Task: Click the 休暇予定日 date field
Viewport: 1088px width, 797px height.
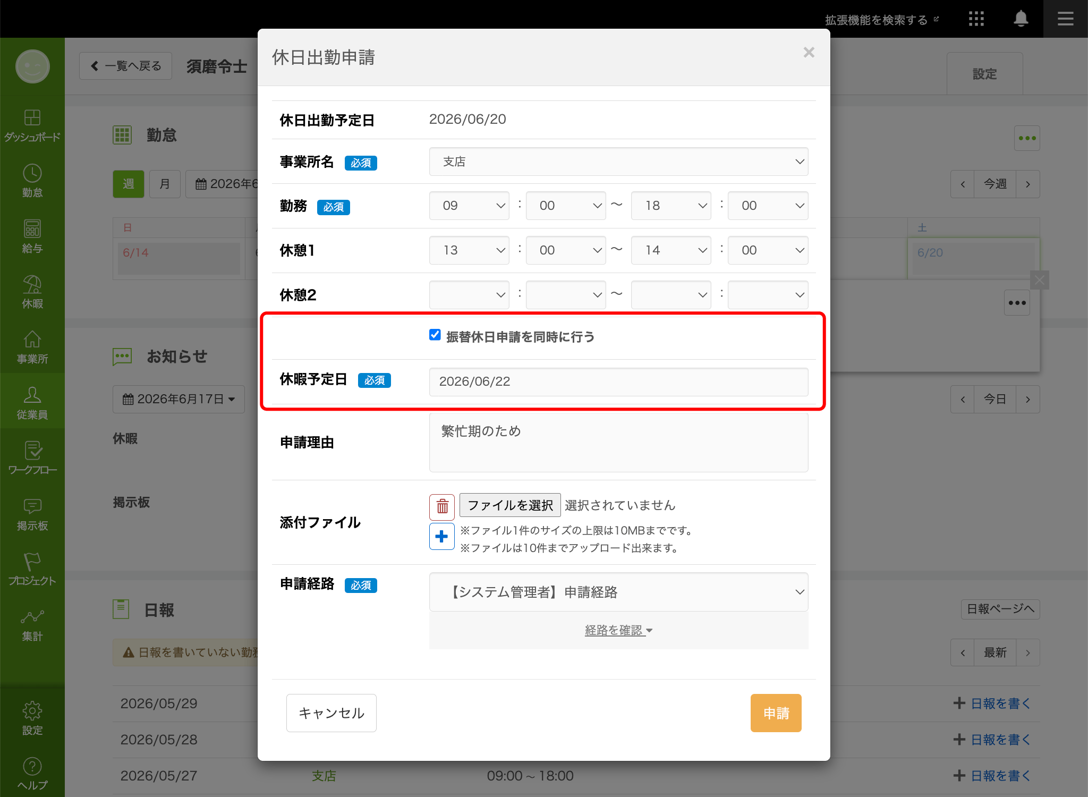Action: pyautogui.click(x=618, y=381)
